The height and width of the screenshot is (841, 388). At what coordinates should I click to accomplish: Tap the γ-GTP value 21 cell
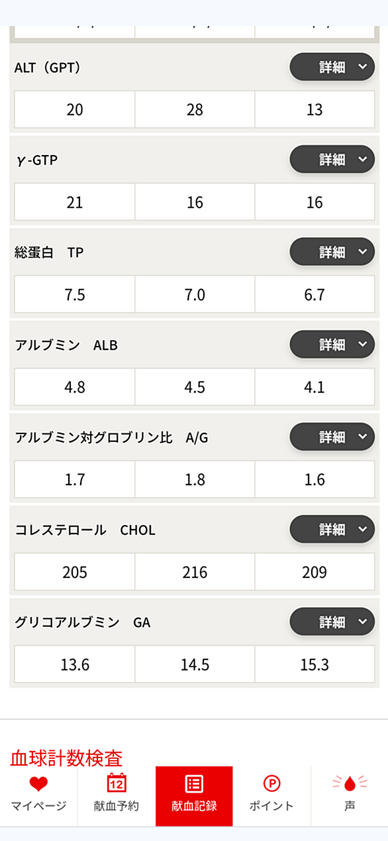(x=75, y=202)
